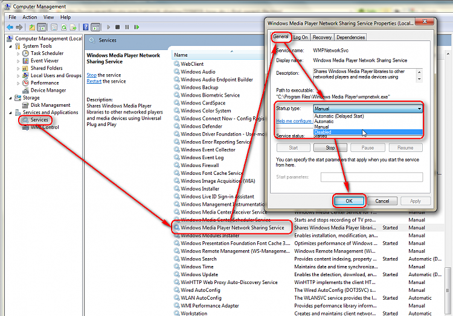
Task: Collapse the Storage node
Action: pos(10,98)
